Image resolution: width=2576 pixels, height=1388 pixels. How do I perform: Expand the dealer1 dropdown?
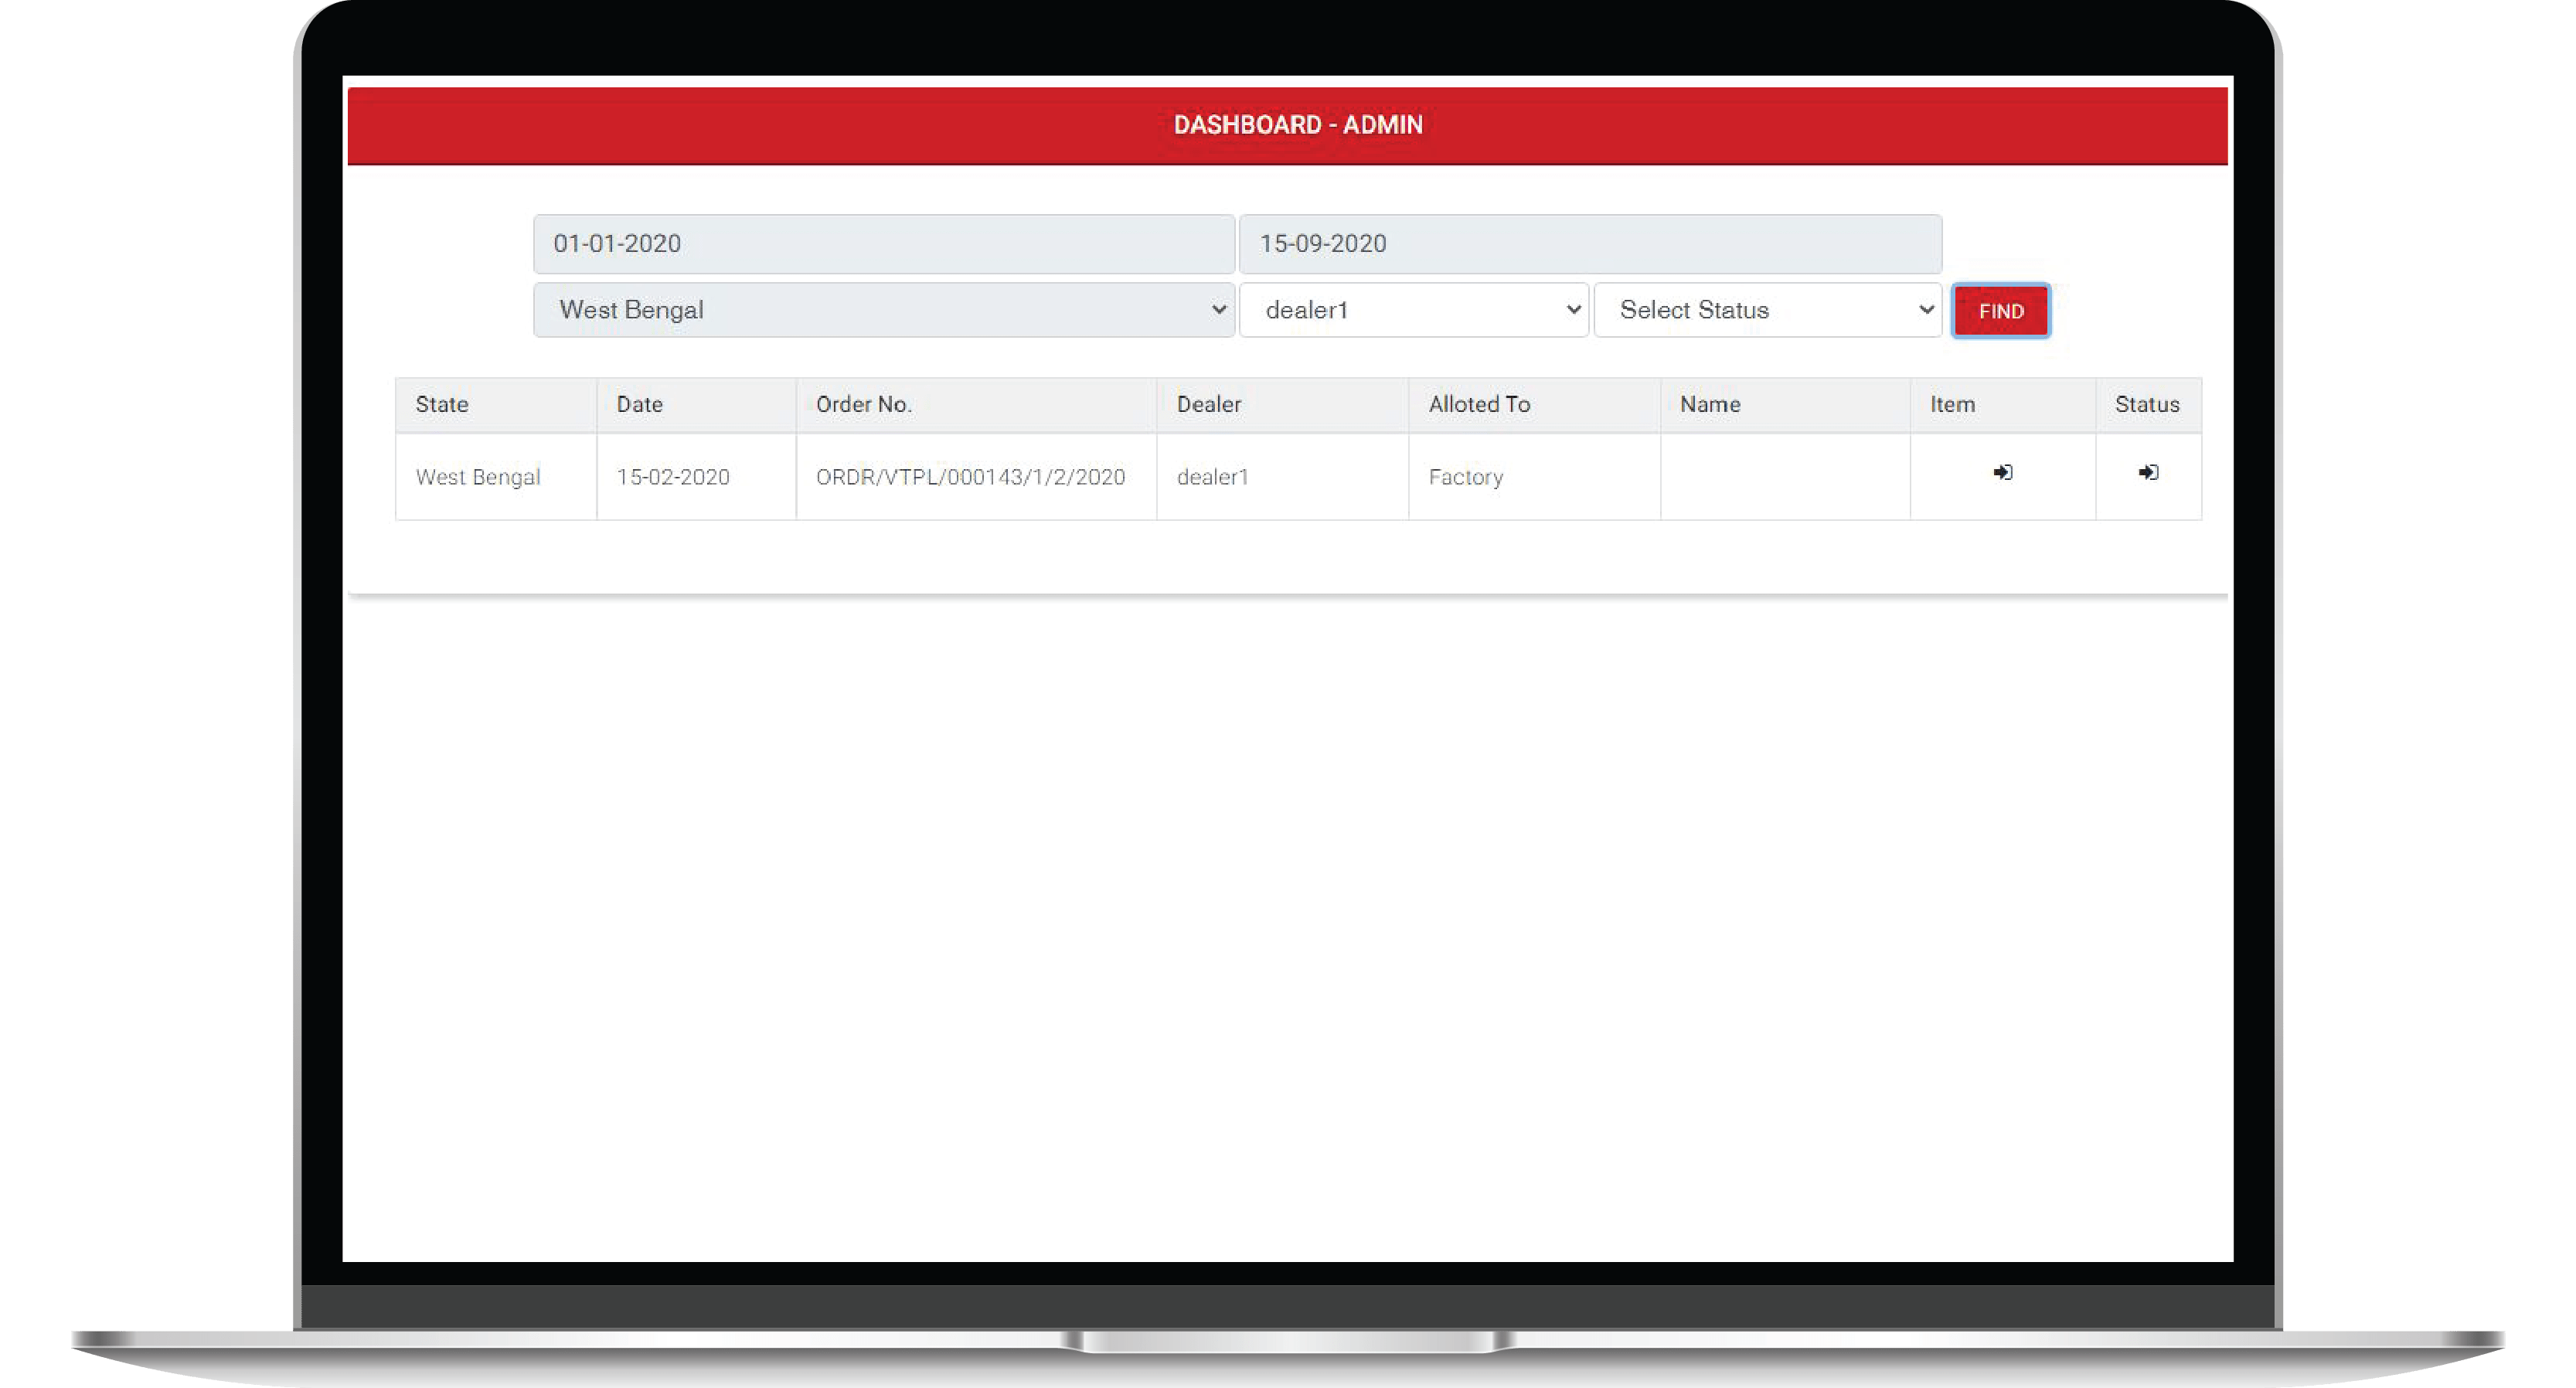1413,310
